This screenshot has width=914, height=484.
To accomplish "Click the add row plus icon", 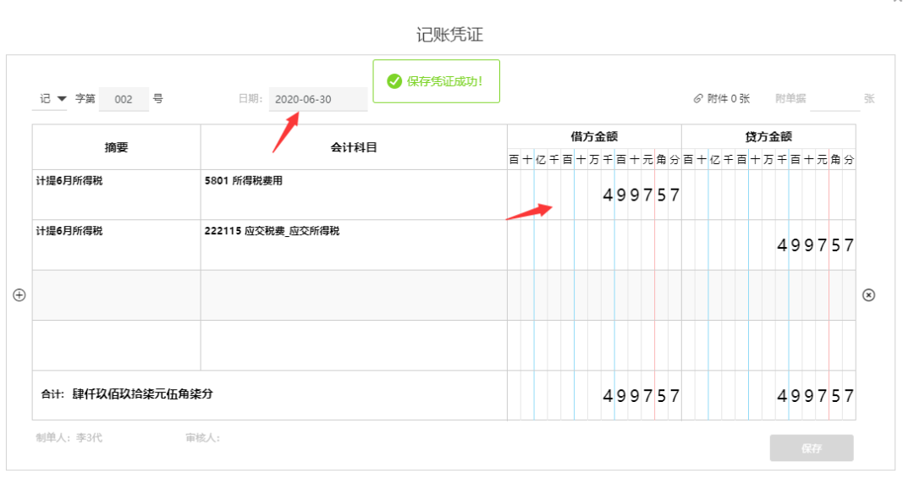I will click(x=19, y=295).
